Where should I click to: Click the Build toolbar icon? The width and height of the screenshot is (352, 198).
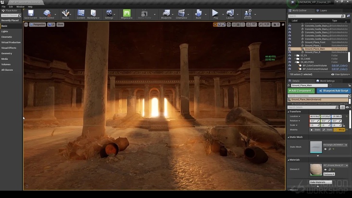click(199, 13)
